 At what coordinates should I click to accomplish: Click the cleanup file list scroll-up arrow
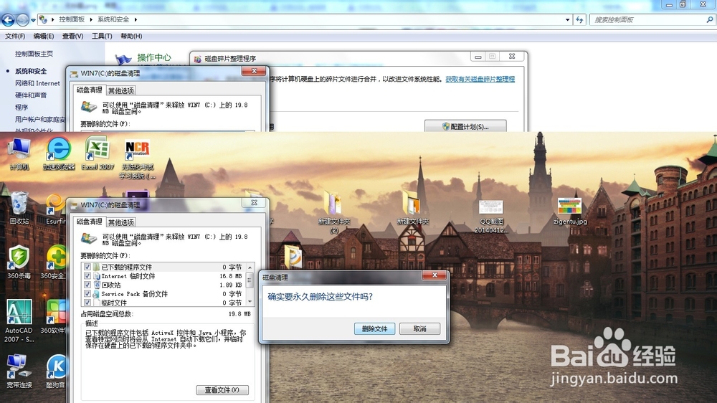pyautogui.click(x=250, y=267)
